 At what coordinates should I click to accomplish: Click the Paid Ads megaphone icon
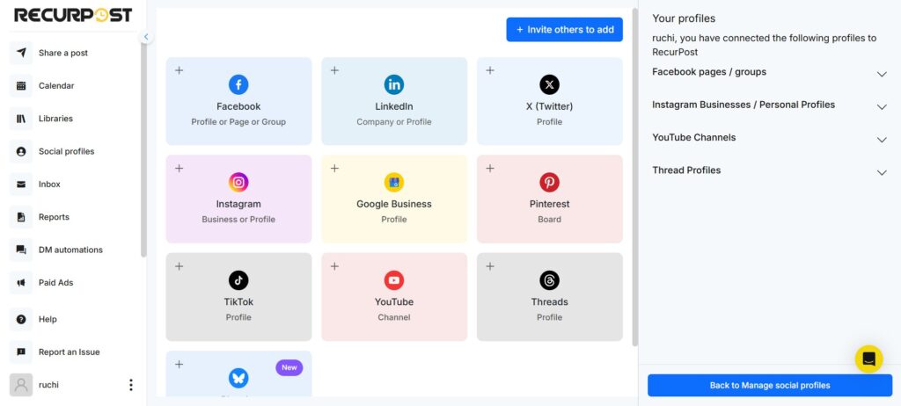point(21,283)
